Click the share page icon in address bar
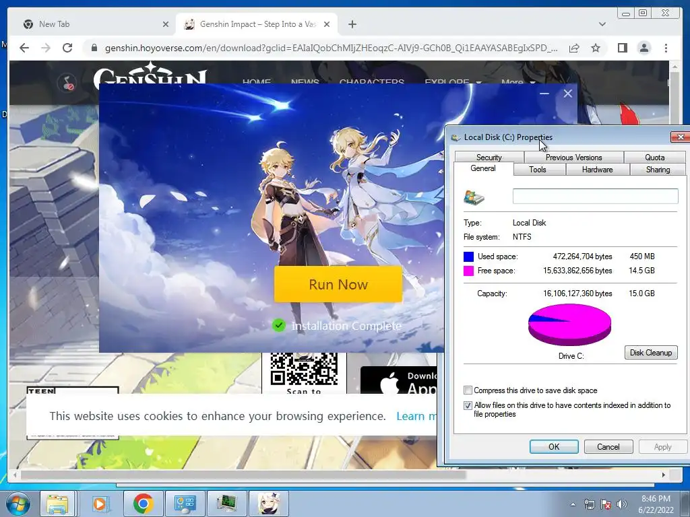The height and width of the screenshot is (517, 690). click(x=574, y=48)
